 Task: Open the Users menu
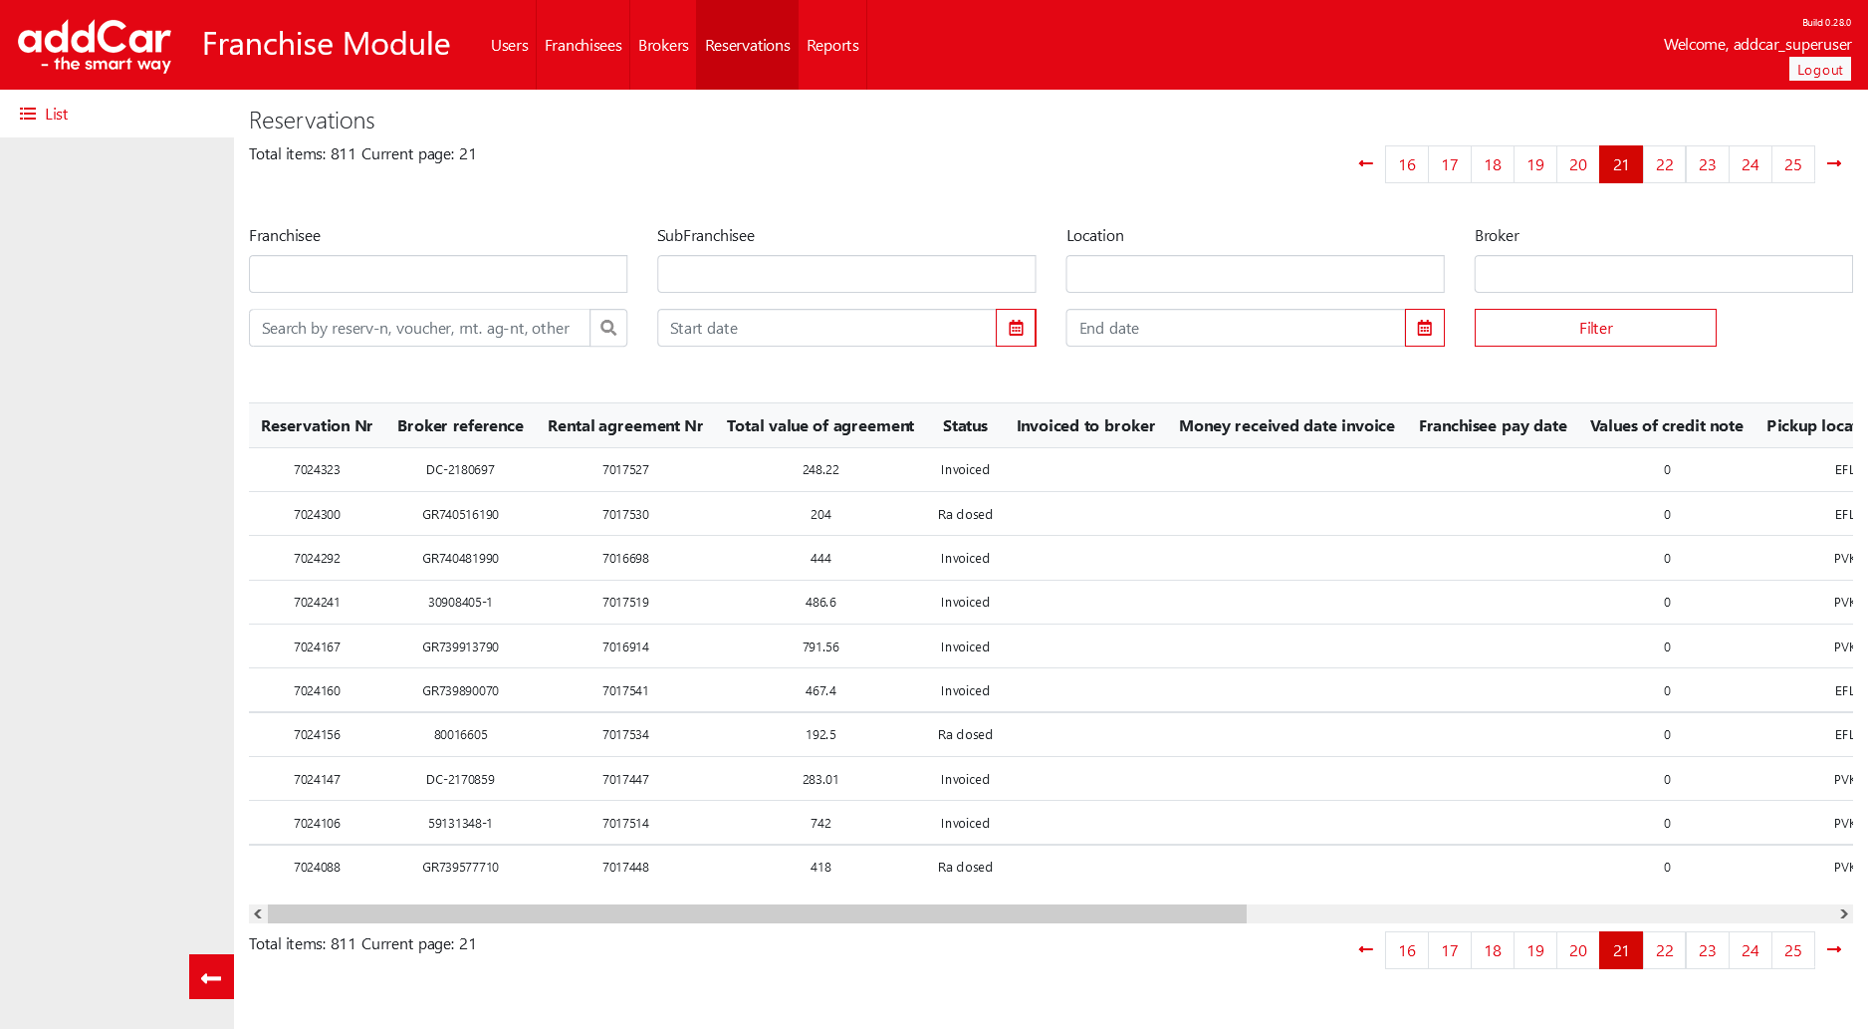pos(509,45)
